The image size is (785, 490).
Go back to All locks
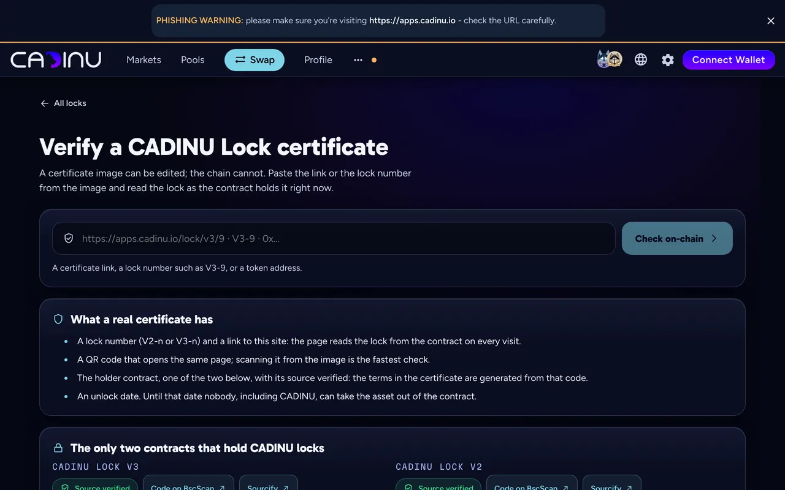[63, 104]
